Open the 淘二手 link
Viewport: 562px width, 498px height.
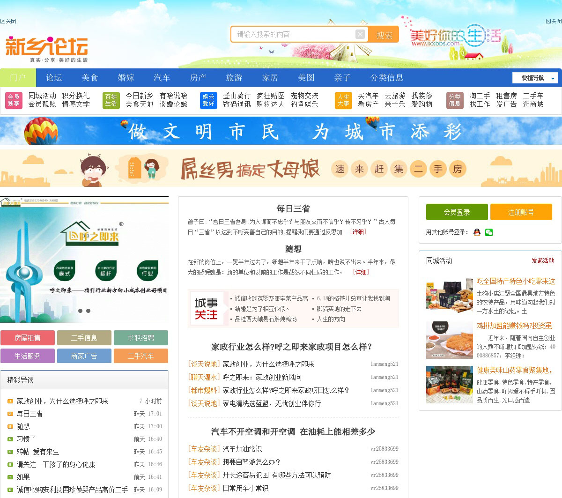point(480,96)
